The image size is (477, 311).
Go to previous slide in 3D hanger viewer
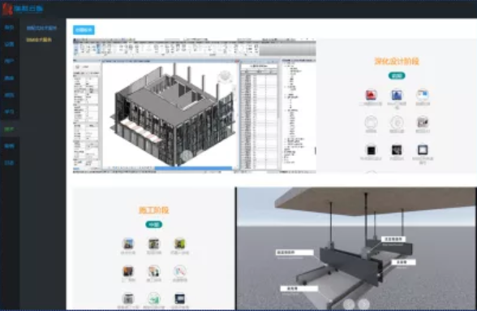tap(349, 304)
